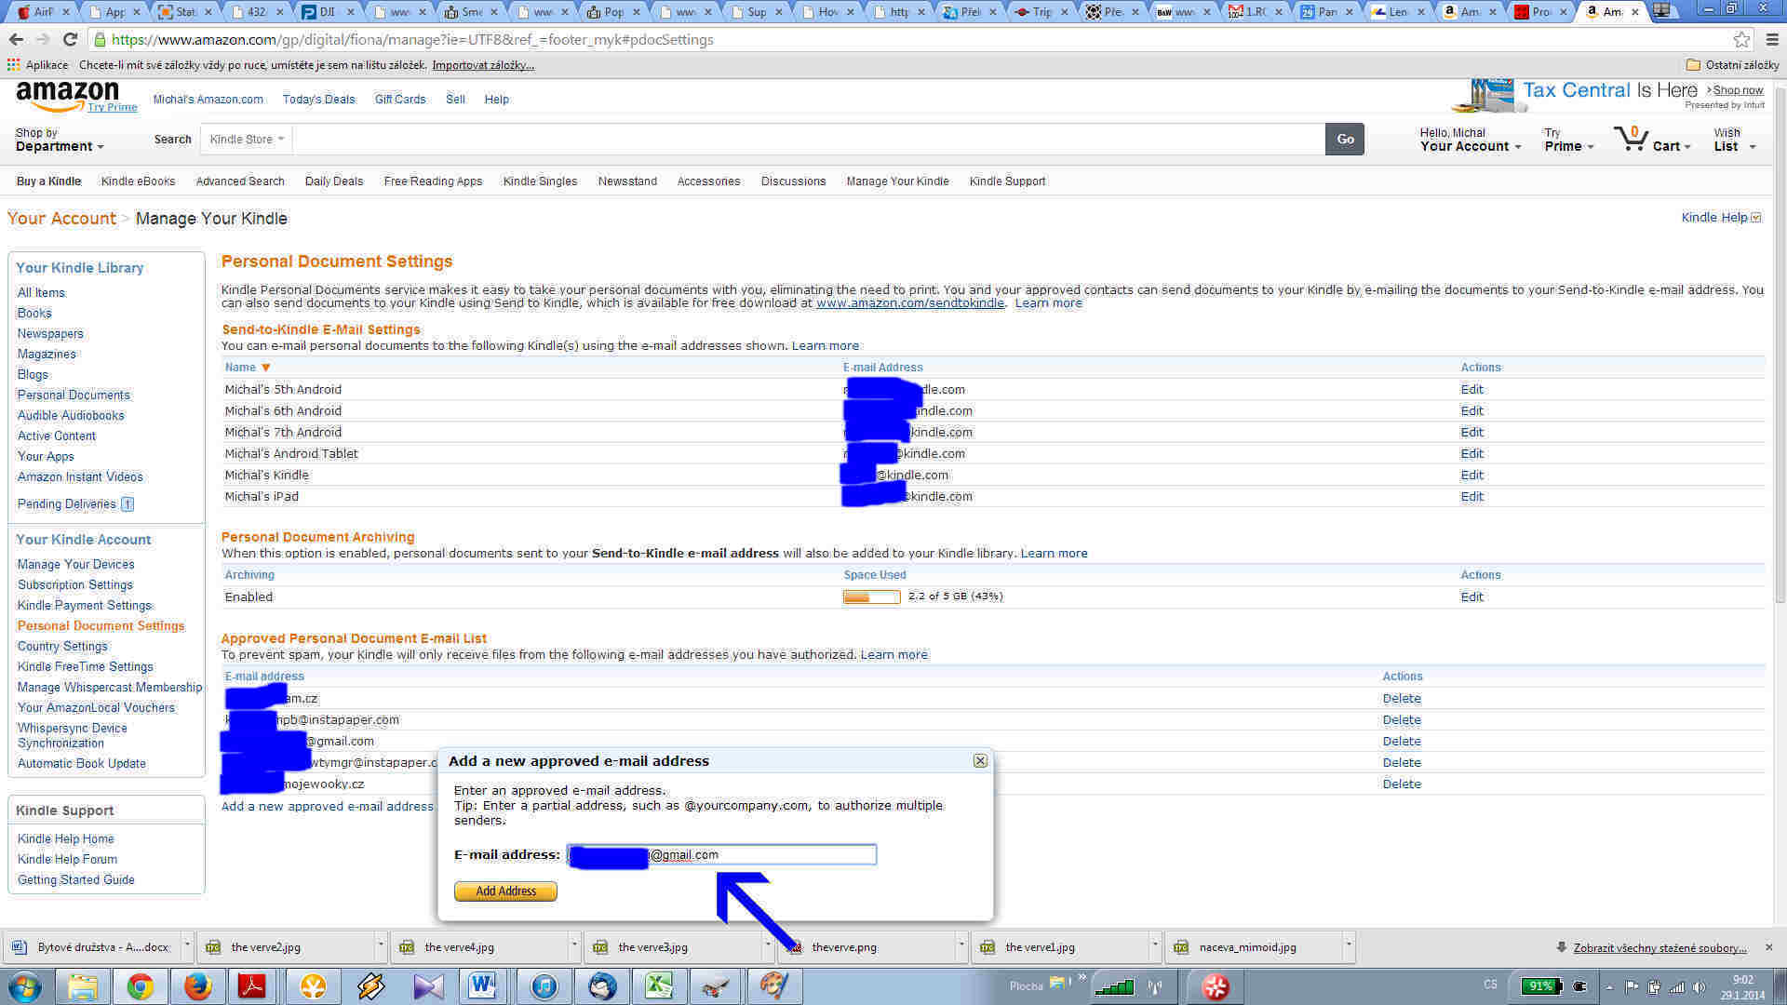
Task: Sort by Name column arrow
Action: tap(266, 368)
